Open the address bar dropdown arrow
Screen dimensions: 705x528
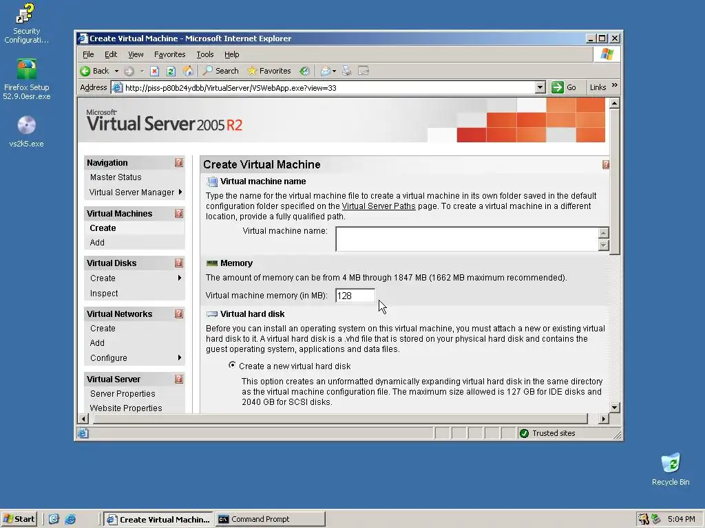(540, 87)
